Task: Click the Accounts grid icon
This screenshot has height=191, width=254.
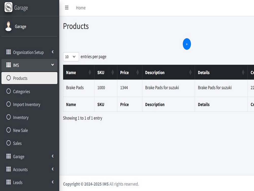Action: tap(8, 169)
